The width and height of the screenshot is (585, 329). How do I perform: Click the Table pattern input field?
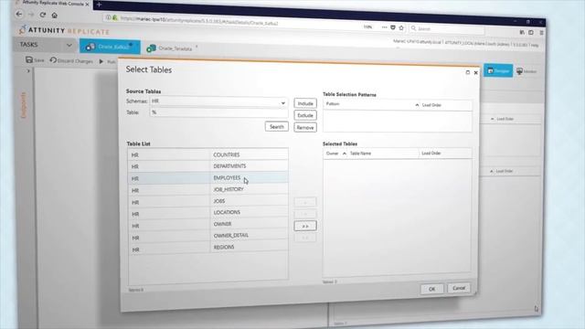pos(219,112)
